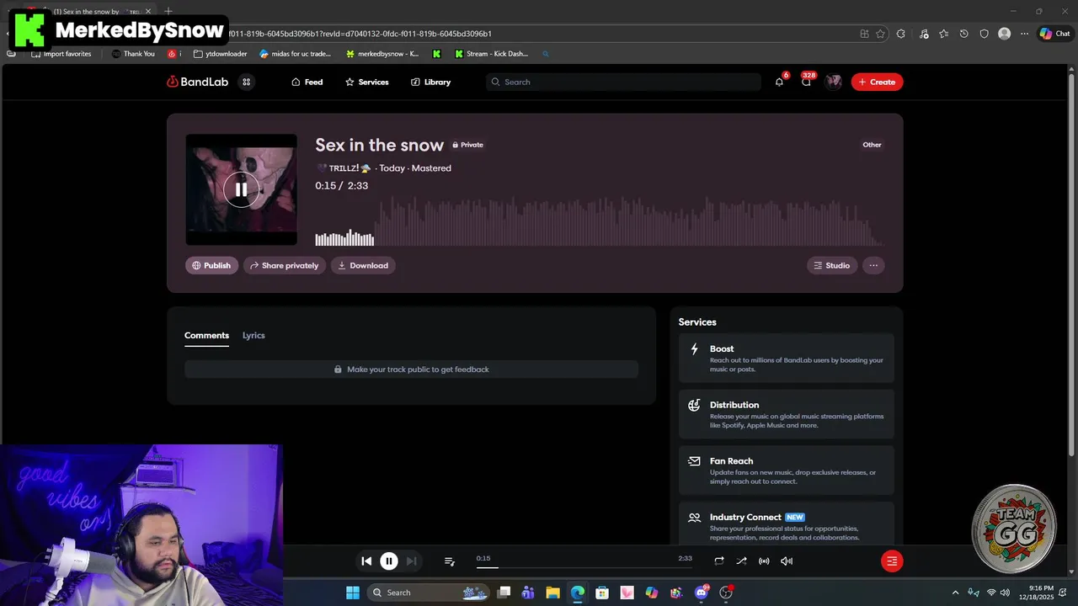Click Share privately
The width and height of the screenshot is (1078, 606).
(285, 265)
